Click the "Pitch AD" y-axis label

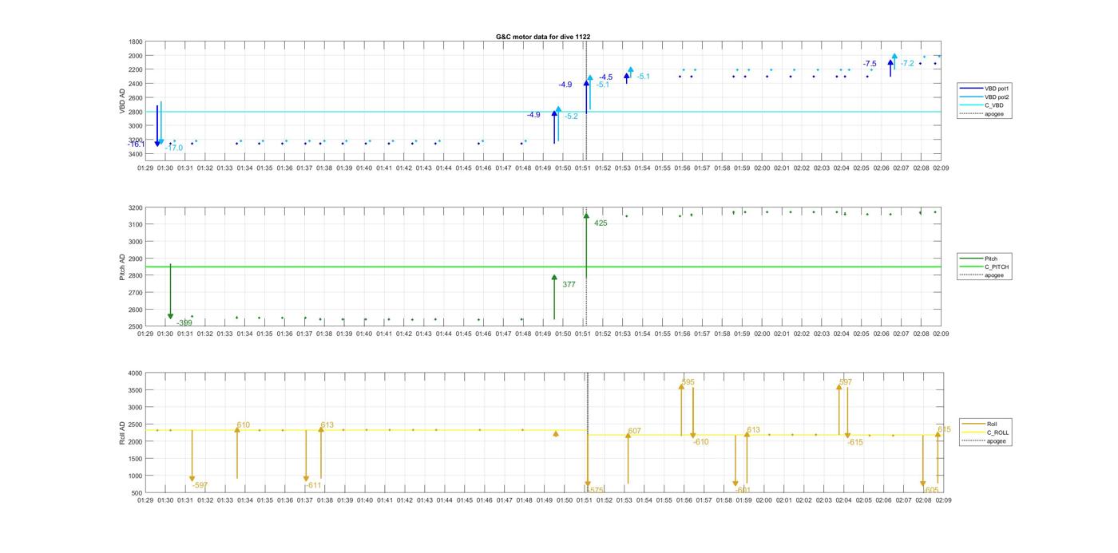tap(122, 267)
